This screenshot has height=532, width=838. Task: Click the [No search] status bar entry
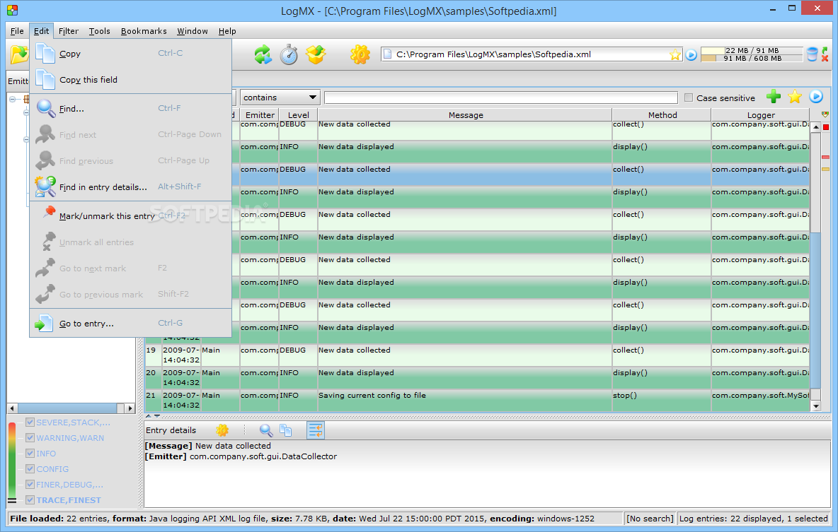[650, 518]
